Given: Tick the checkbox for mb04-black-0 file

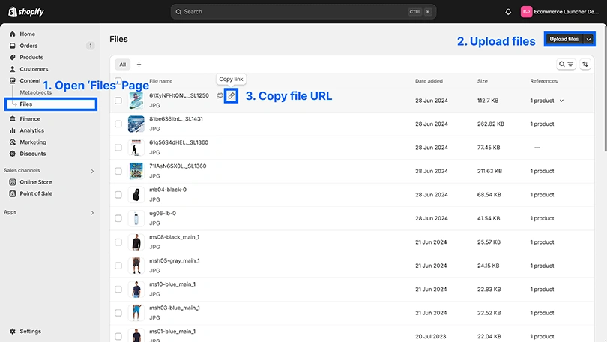Looking at the screenshot, I should [x=118, y=195].
